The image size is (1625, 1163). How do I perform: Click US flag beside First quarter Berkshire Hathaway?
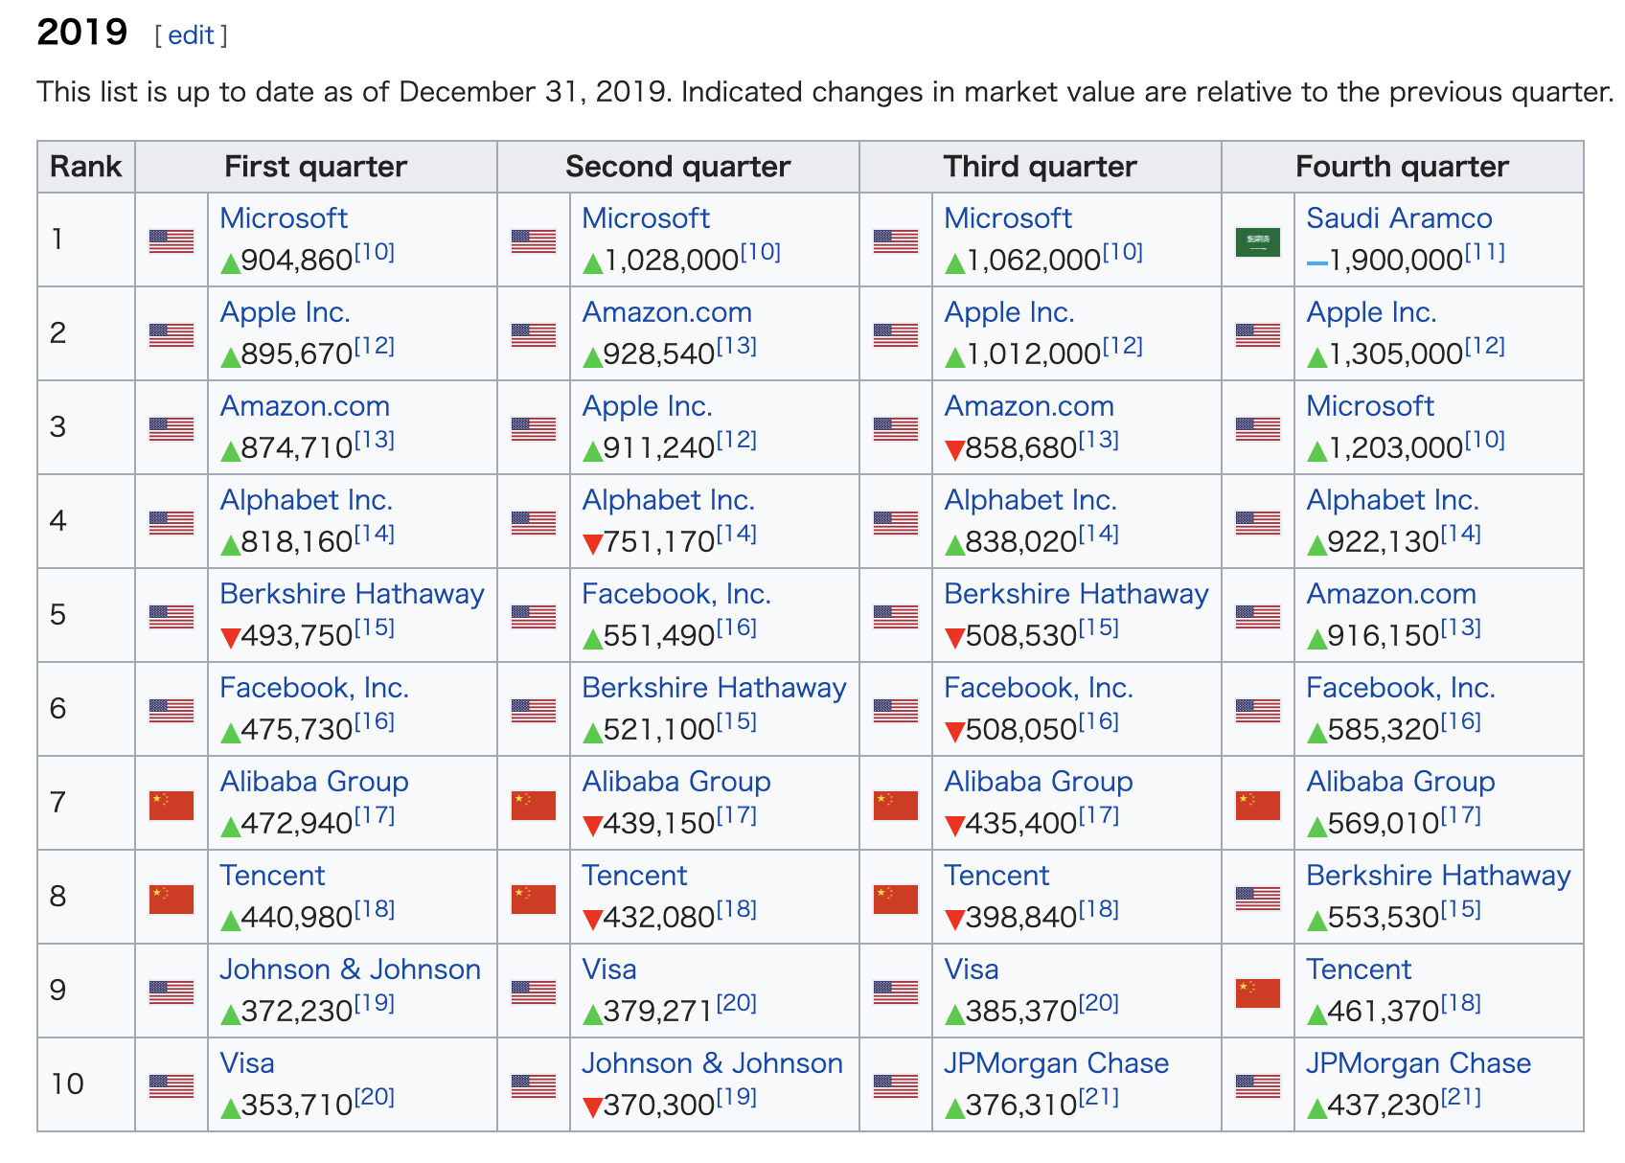172,617
